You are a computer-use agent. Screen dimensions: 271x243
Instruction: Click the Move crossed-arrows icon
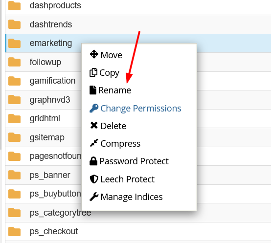(x=94, y=54)
